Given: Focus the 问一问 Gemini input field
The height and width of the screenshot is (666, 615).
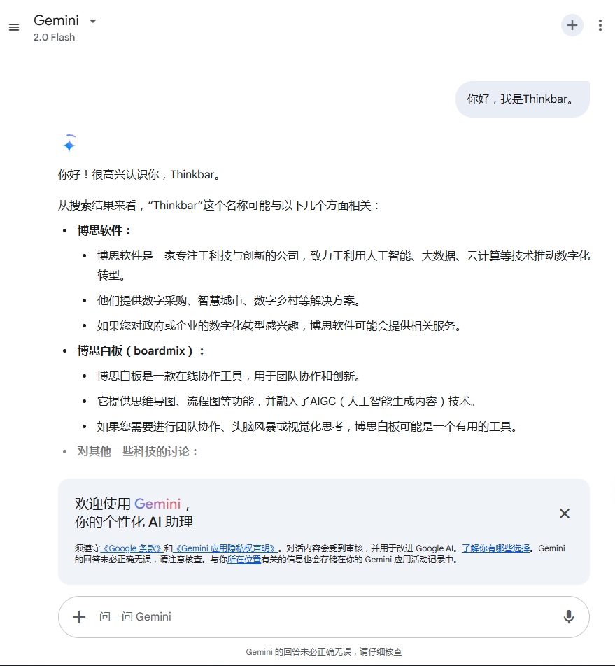Looking at the screenshot, I should pyautogui.click(x=323, y=617).
